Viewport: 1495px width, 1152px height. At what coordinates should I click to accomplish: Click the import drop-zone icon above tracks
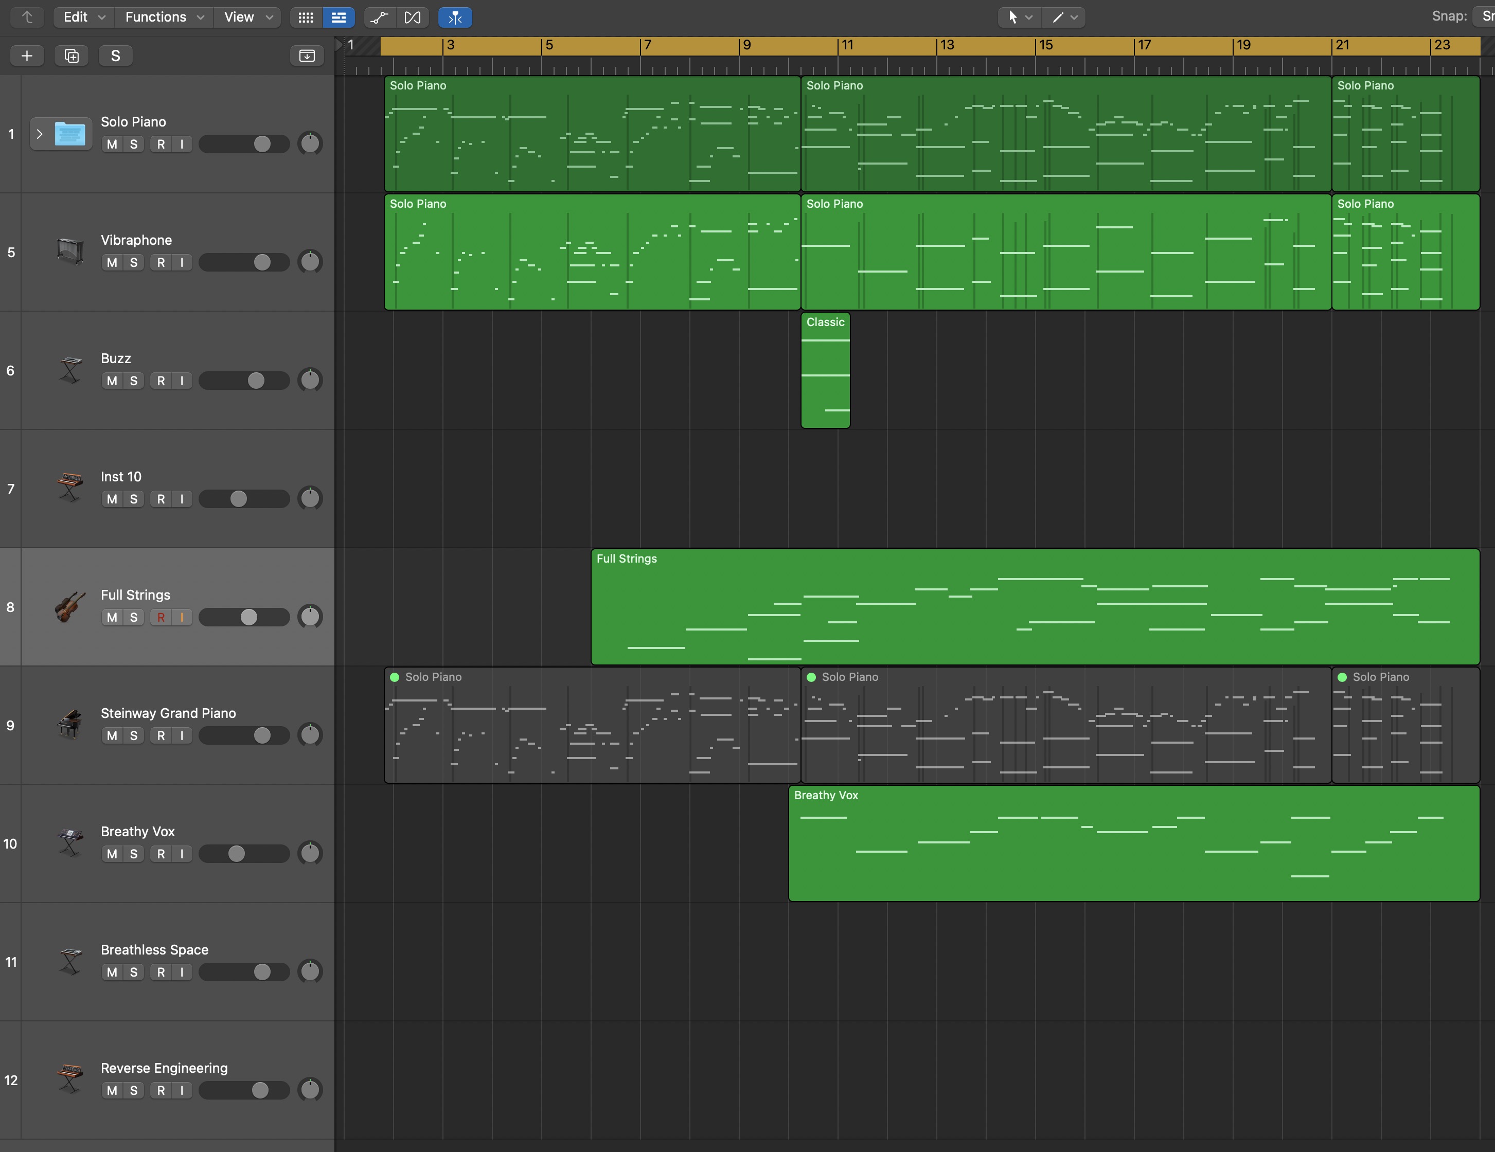pyautogui.click(x=307, y=56)
